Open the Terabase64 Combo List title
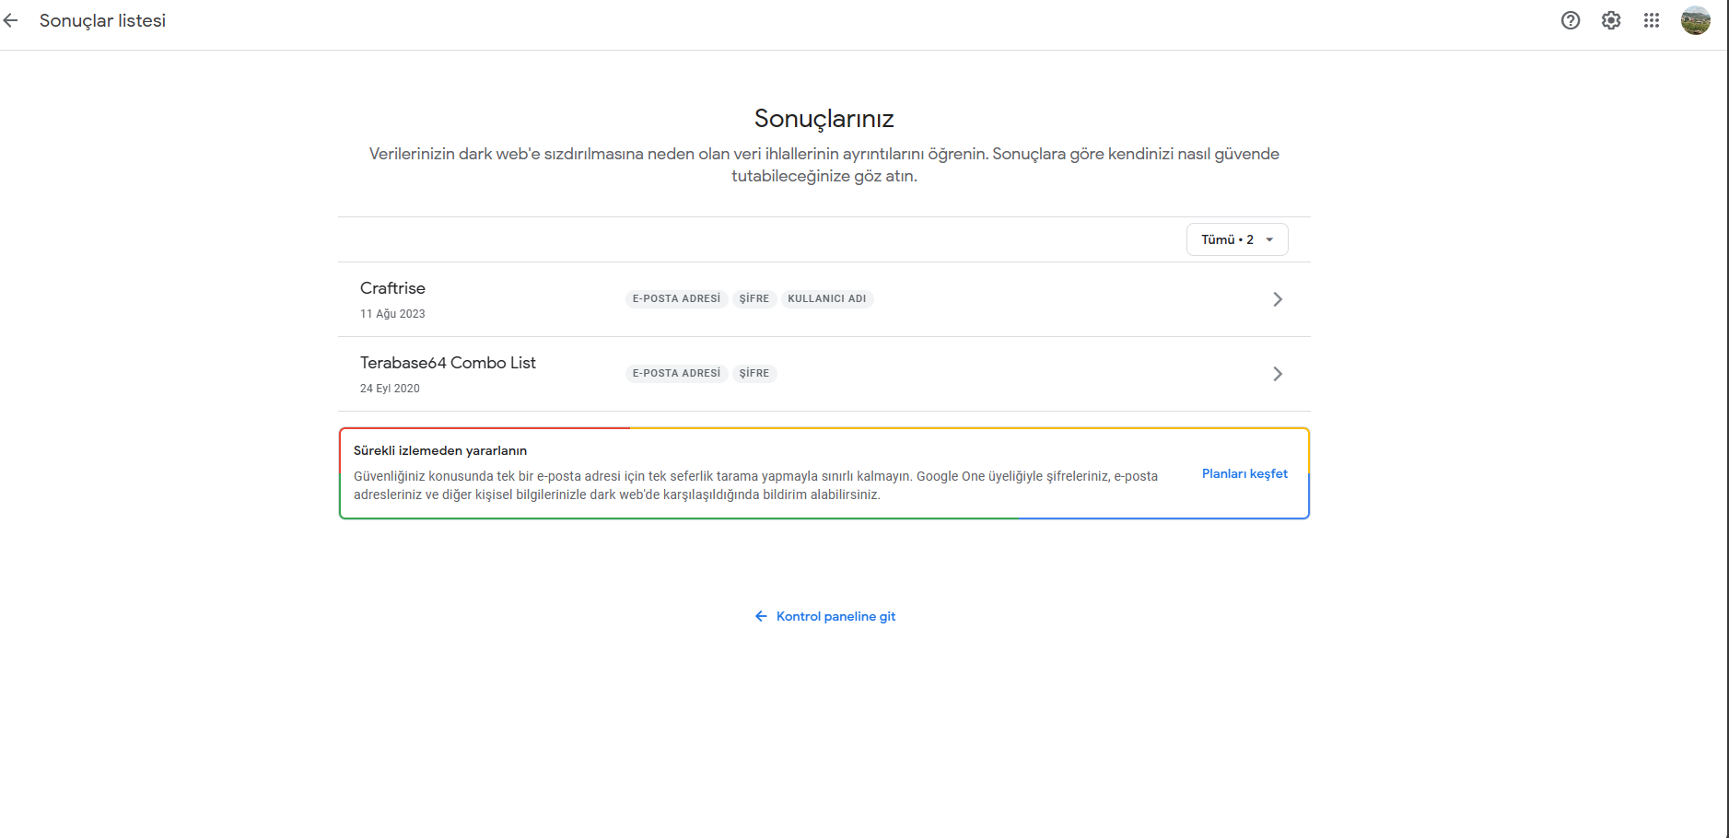The image size is (1729, 838). click(448, 363)
